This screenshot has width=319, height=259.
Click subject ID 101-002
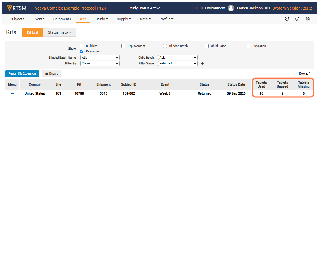coord(129,93)
